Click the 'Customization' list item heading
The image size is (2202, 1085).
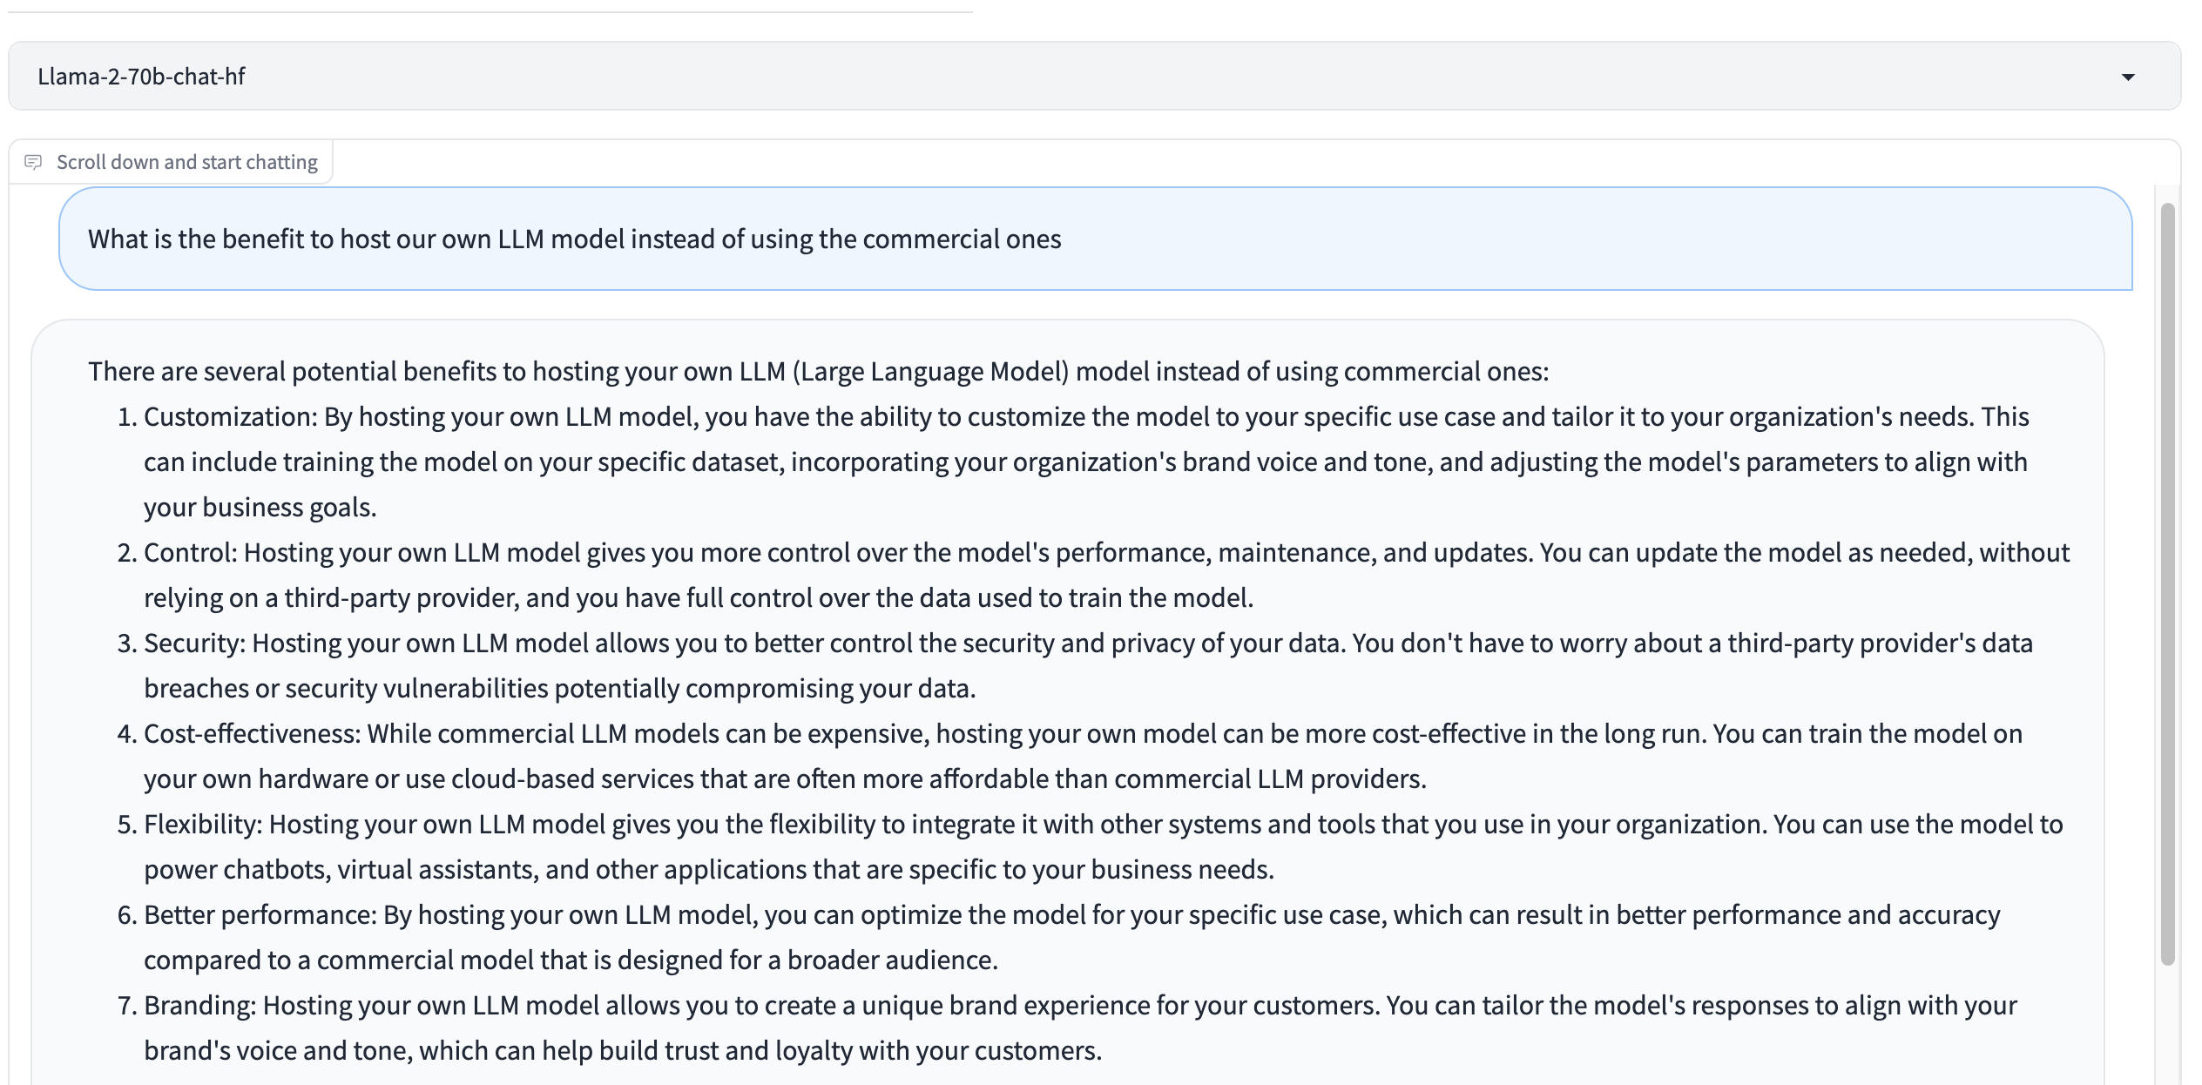(228, 417)
